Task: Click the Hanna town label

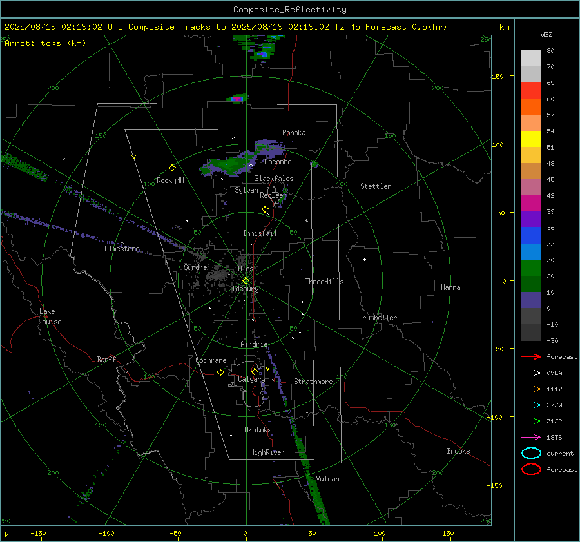Action: [x=450, y=287]
